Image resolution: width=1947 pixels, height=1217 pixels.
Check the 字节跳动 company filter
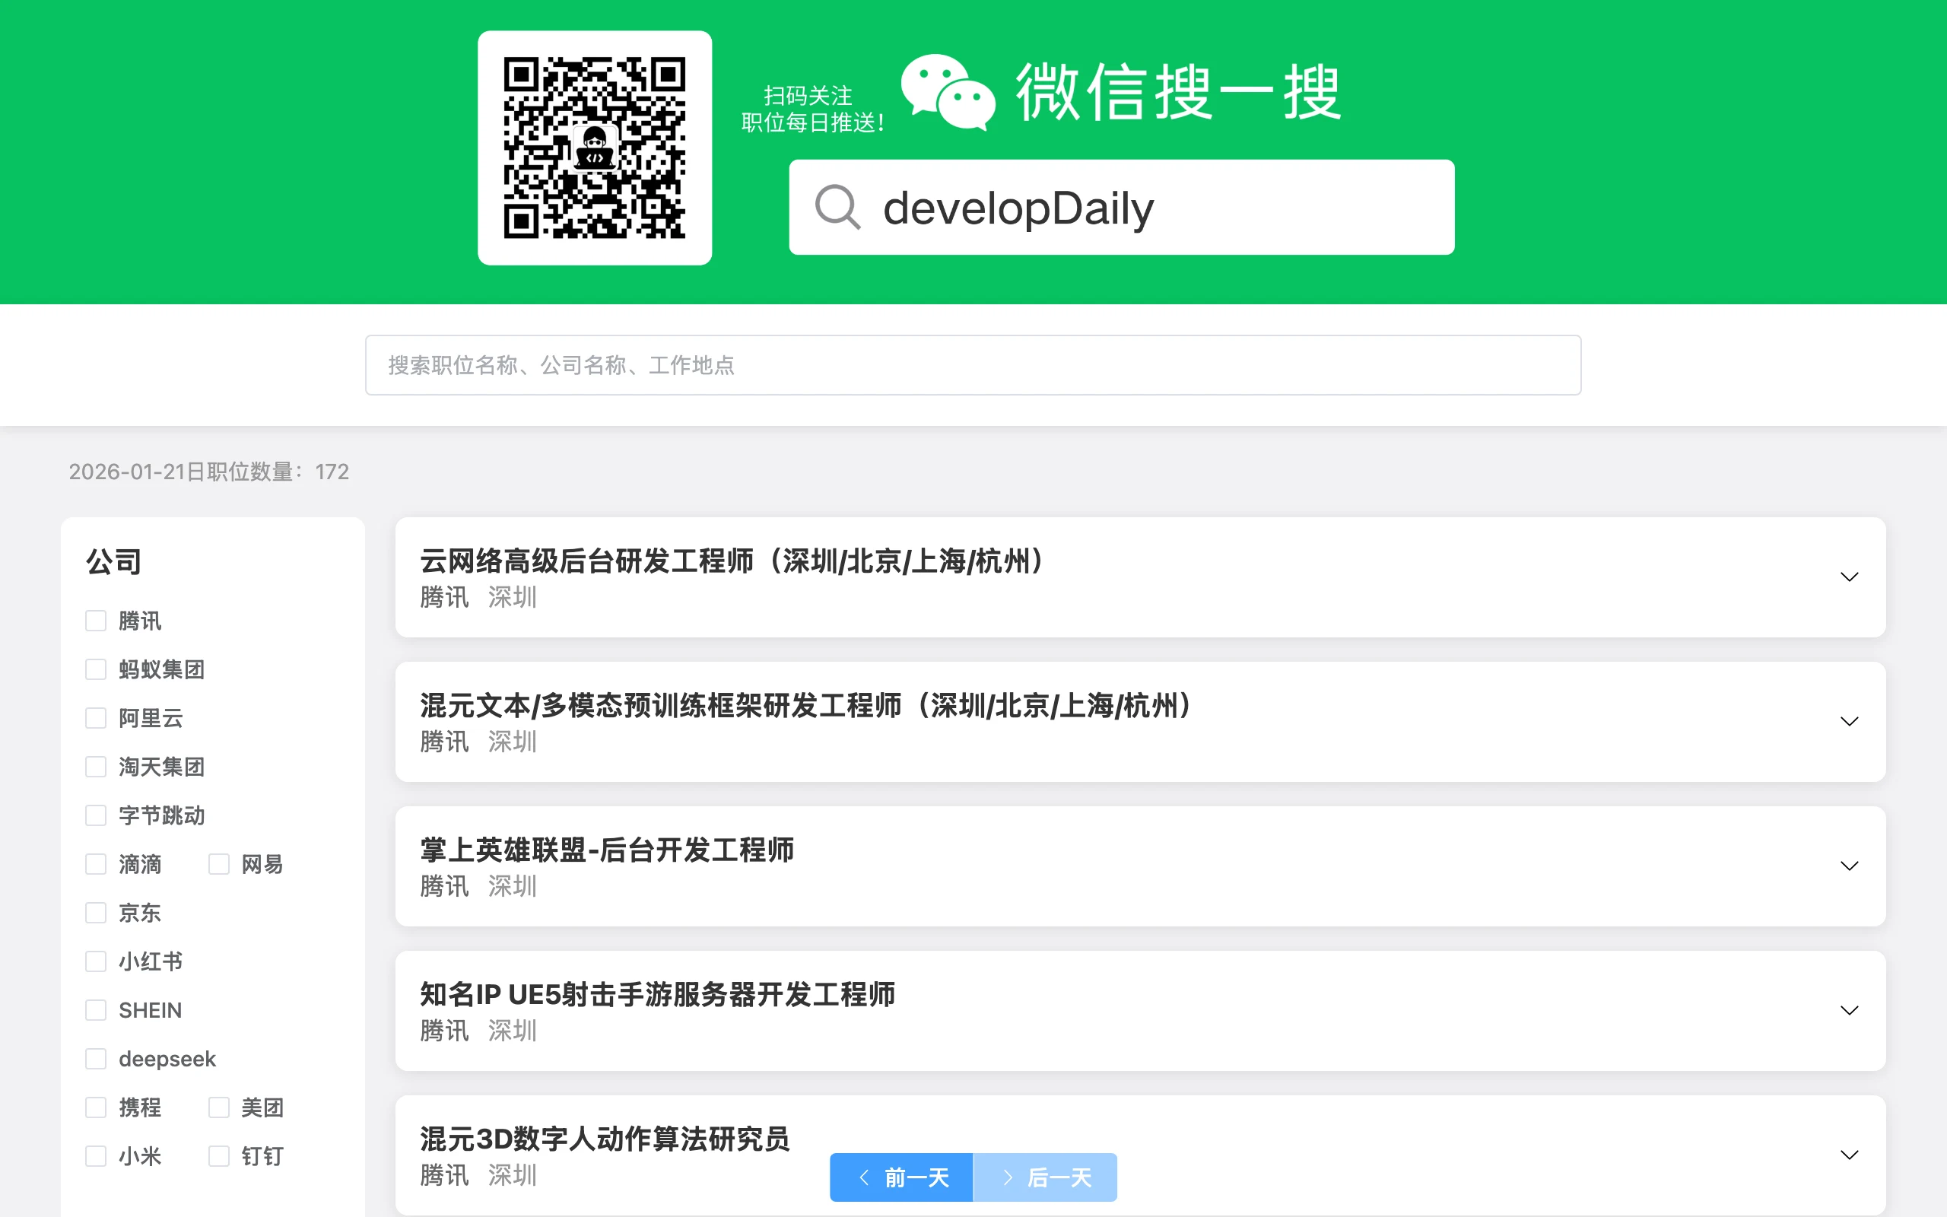[96, 815]
